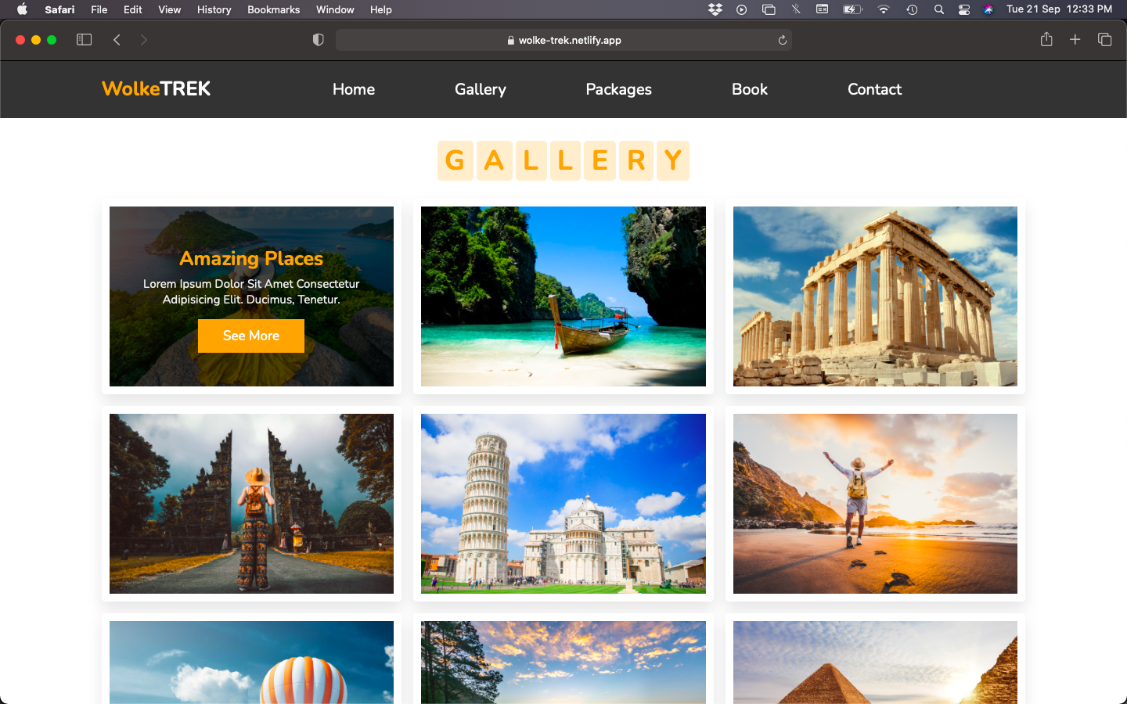Viewport: 1127px width, 704px height.
Task: Show the tab overview
Action: point(1105,39)
